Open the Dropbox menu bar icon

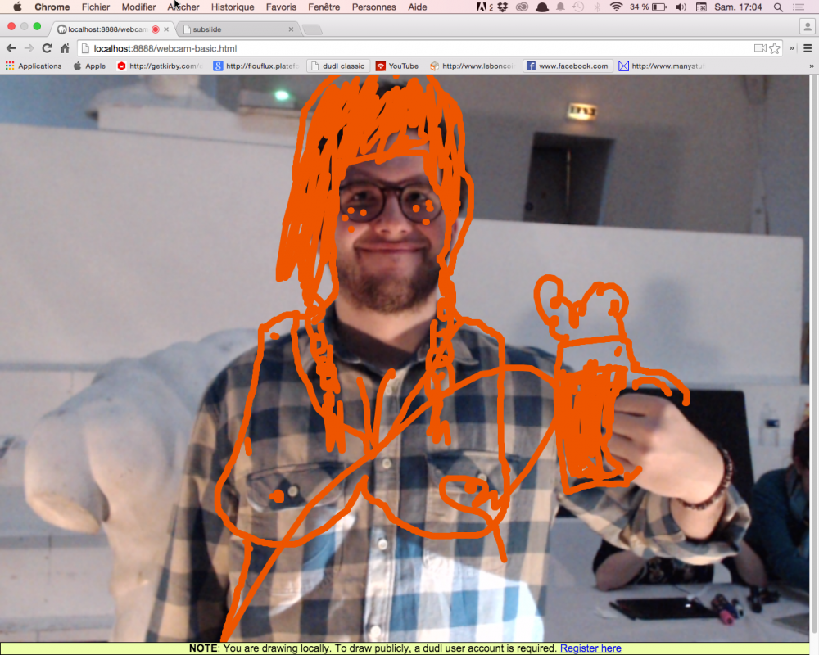[x=503, y=7]
